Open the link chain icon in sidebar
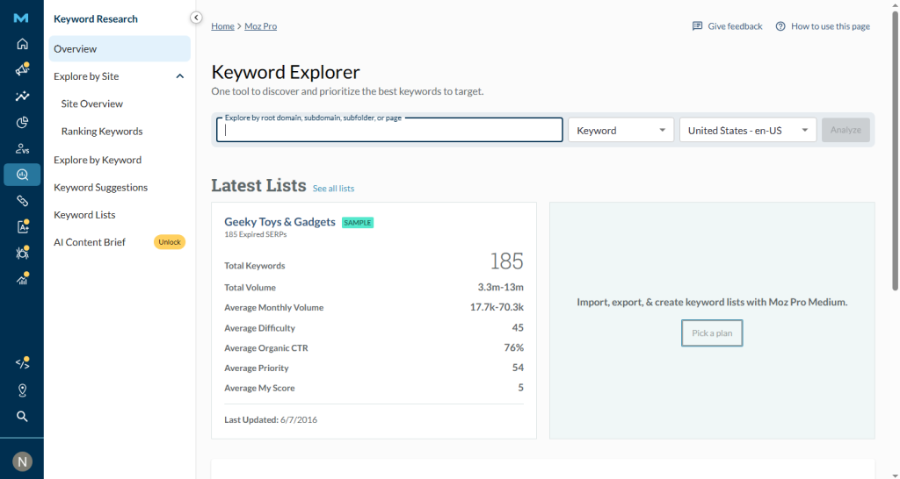Viewport: 900px width, 479px height. (22, 201)
